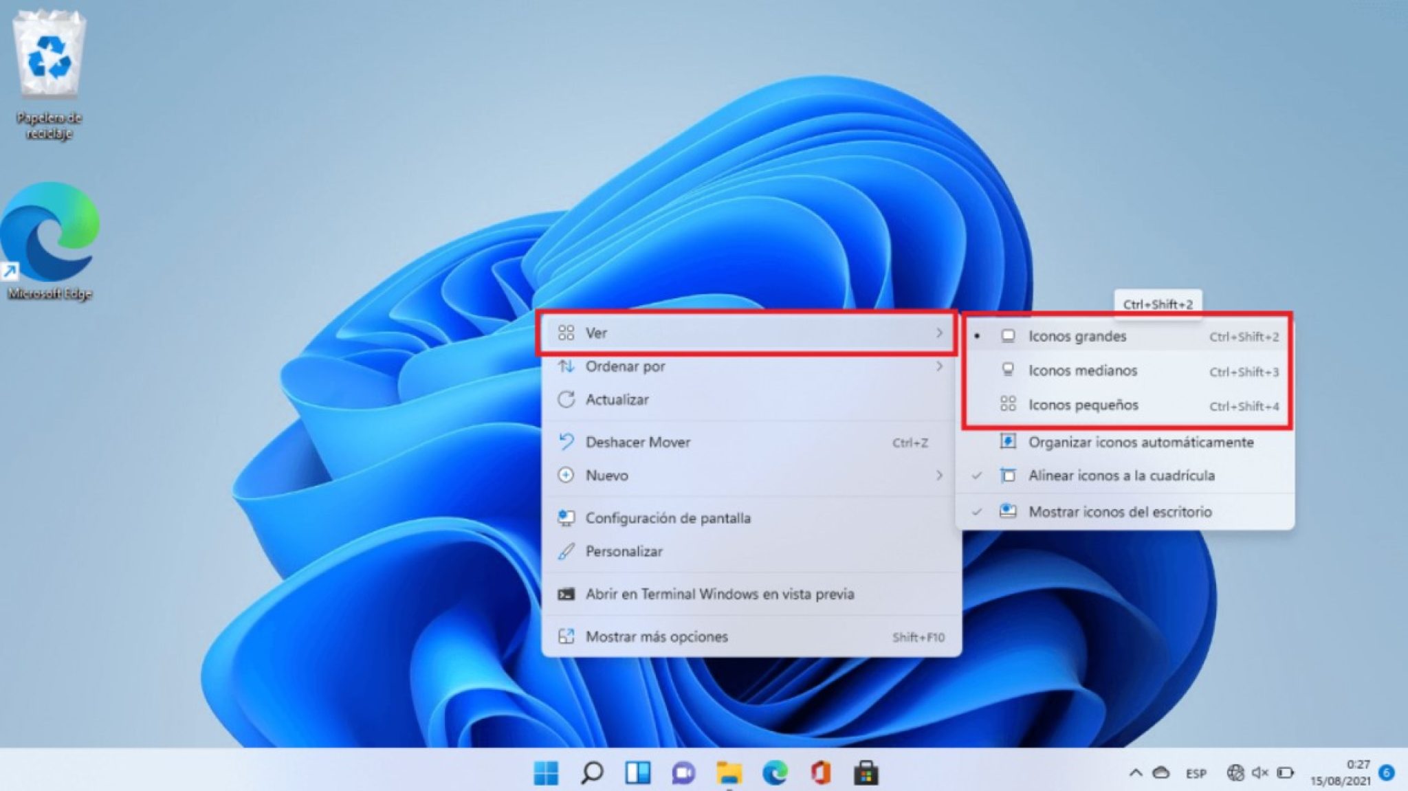This screenshot has height=791, width=1408.
Task: Click Ctrl+Shift+4 shortcut text
Action: coord(1244,406)
